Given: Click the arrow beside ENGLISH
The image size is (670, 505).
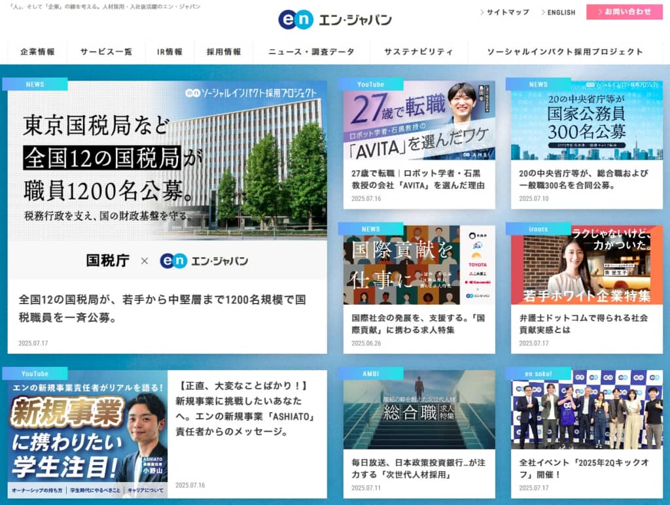Looking at the screenshot, I should pyautogui.click(x=543, y=12).
